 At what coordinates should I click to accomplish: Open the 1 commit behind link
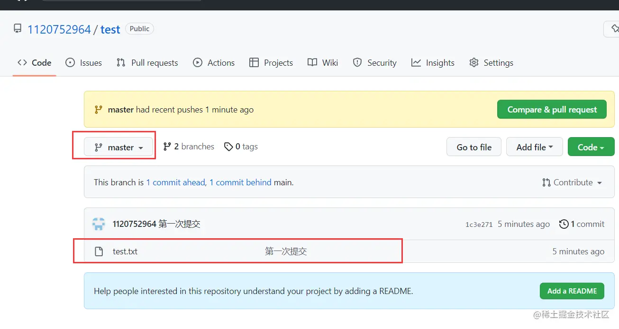coord(240,182)
